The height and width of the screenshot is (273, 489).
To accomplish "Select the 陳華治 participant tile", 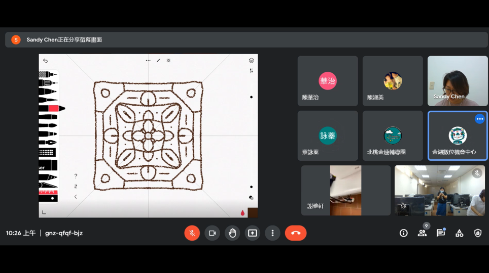I will [x=328, y=81].
